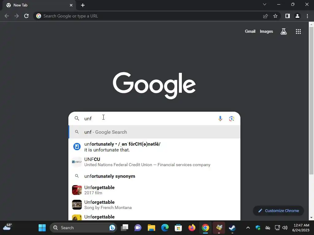This screenshot has height=235, width=314.
Task: Open a new tab with the plus button
Action: pyautogui.click(x=83, y=5)
